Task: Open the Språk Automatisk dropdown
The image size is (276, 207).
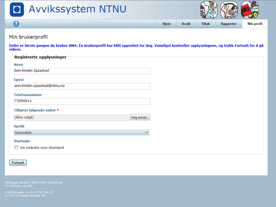Action: pyautogui.click(x=81, y=133)
